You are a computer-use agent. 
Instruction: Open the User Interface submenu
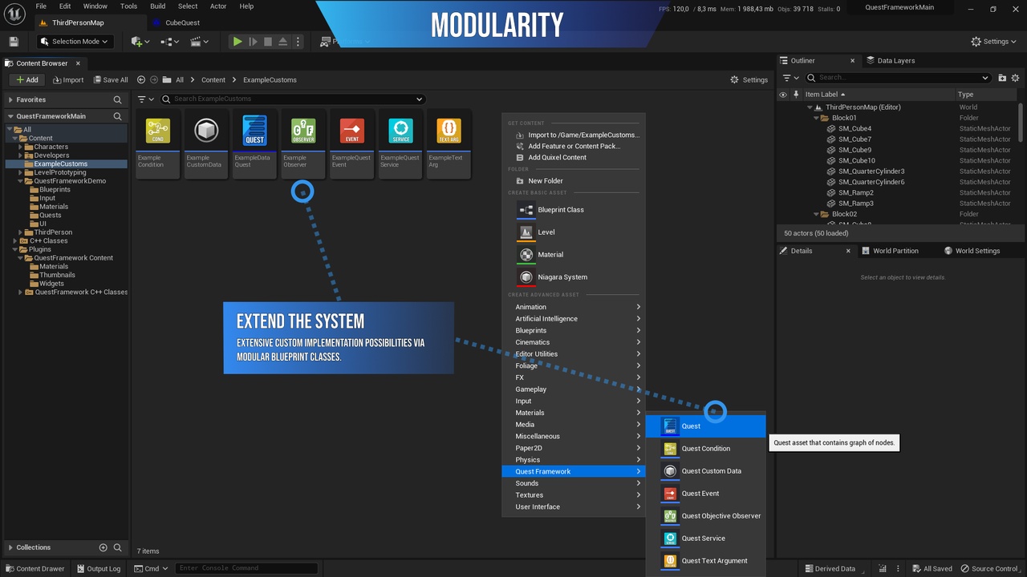click(574, 506)
